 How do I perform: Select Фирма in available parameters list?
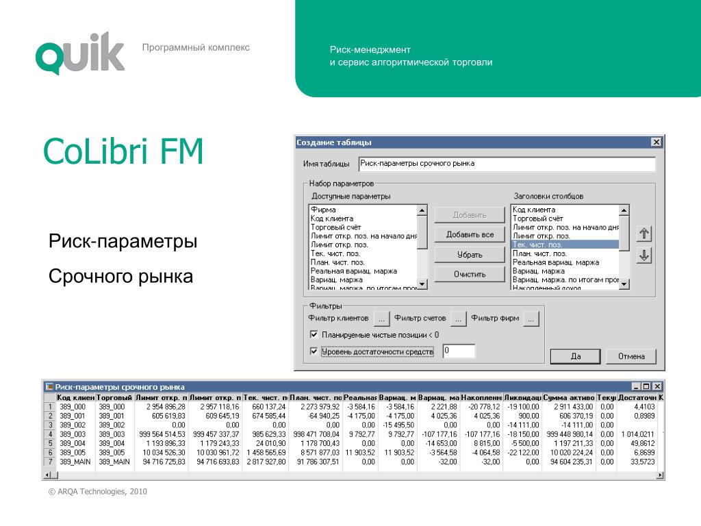[363, 210]
